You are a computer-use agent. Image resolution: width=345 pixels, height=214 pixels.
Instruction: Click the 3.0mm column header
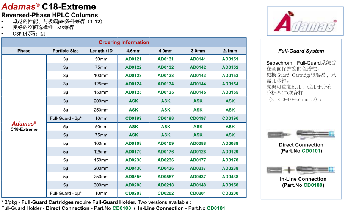[198, 51]
